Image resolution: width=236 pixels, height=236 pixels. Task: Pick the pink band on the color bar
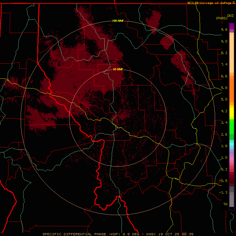(x=232, y=159)
